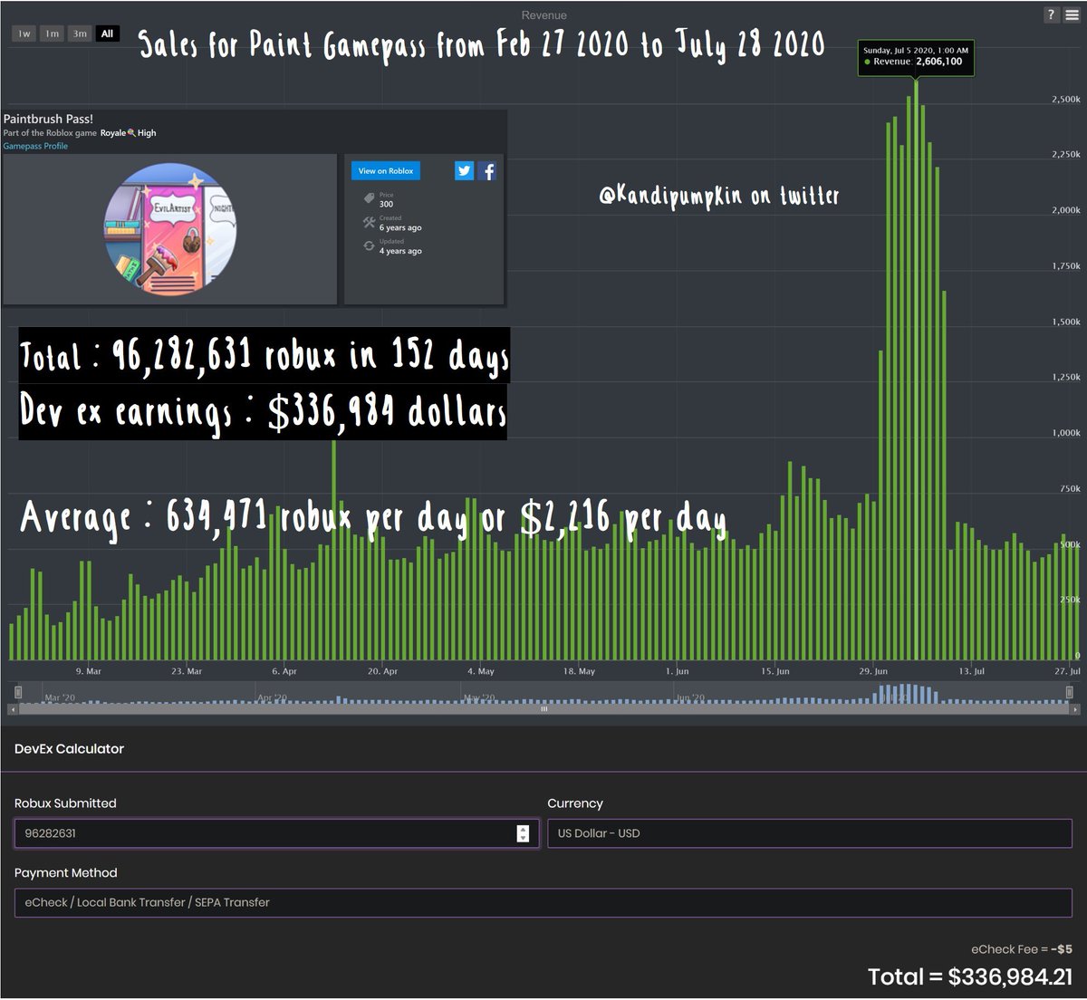Click the 29. Jun axis label
1087x1000 pixels.
(x=873, y=671)
